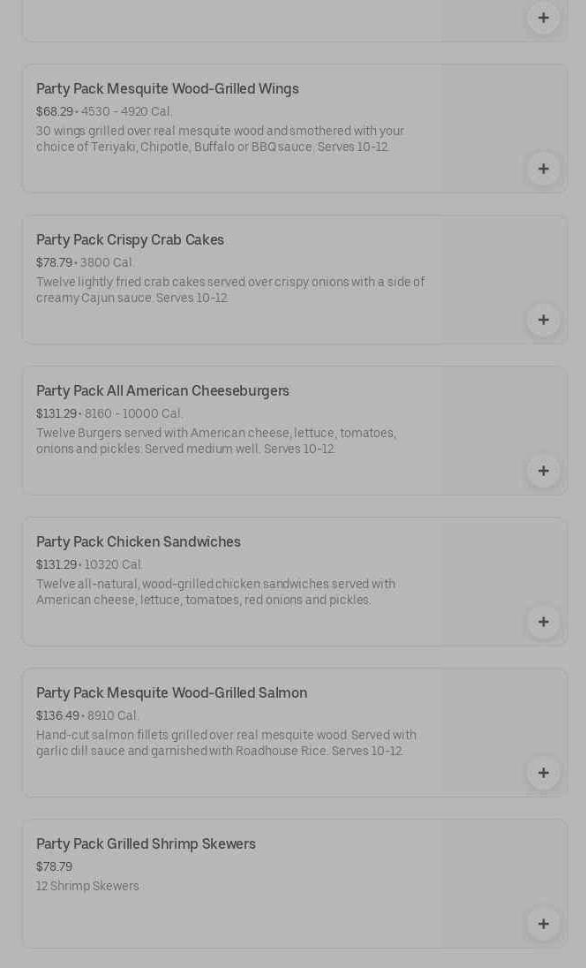This screenshot has width=586, height=968.
Task: Click plus button for Chicken Sandwiches
Action: (543, 622)
